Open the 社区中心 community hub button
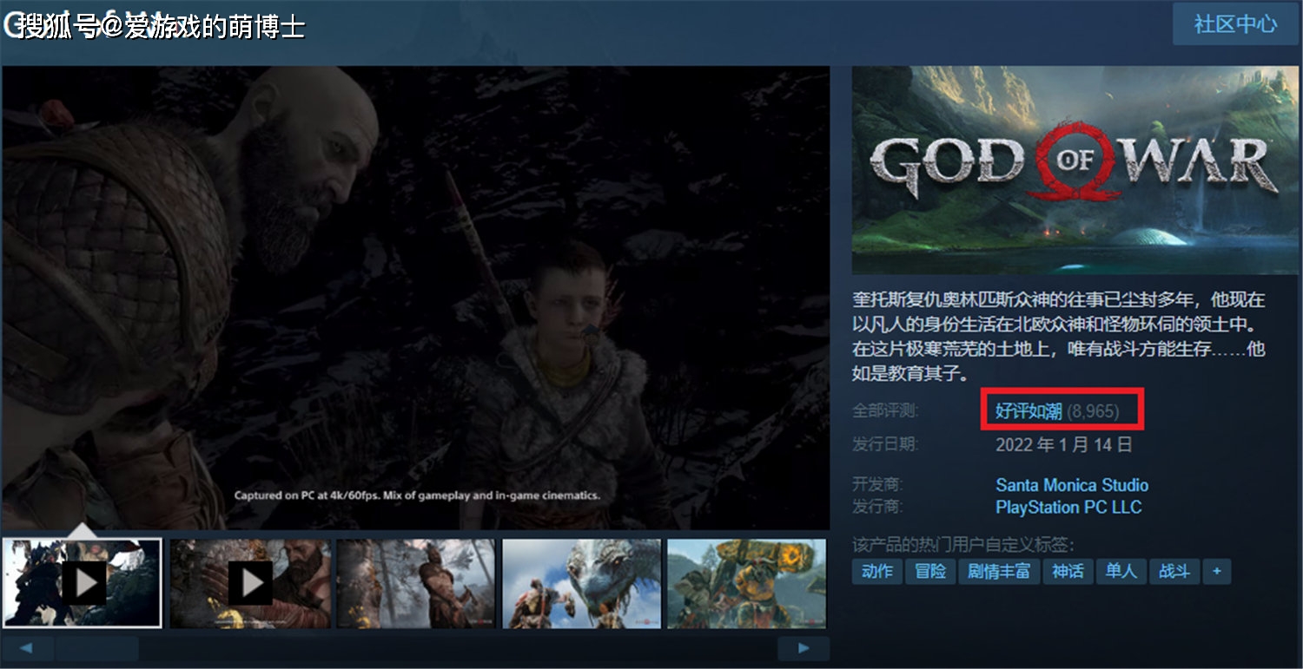The image size is (1303, 669). coord(1235,24)
